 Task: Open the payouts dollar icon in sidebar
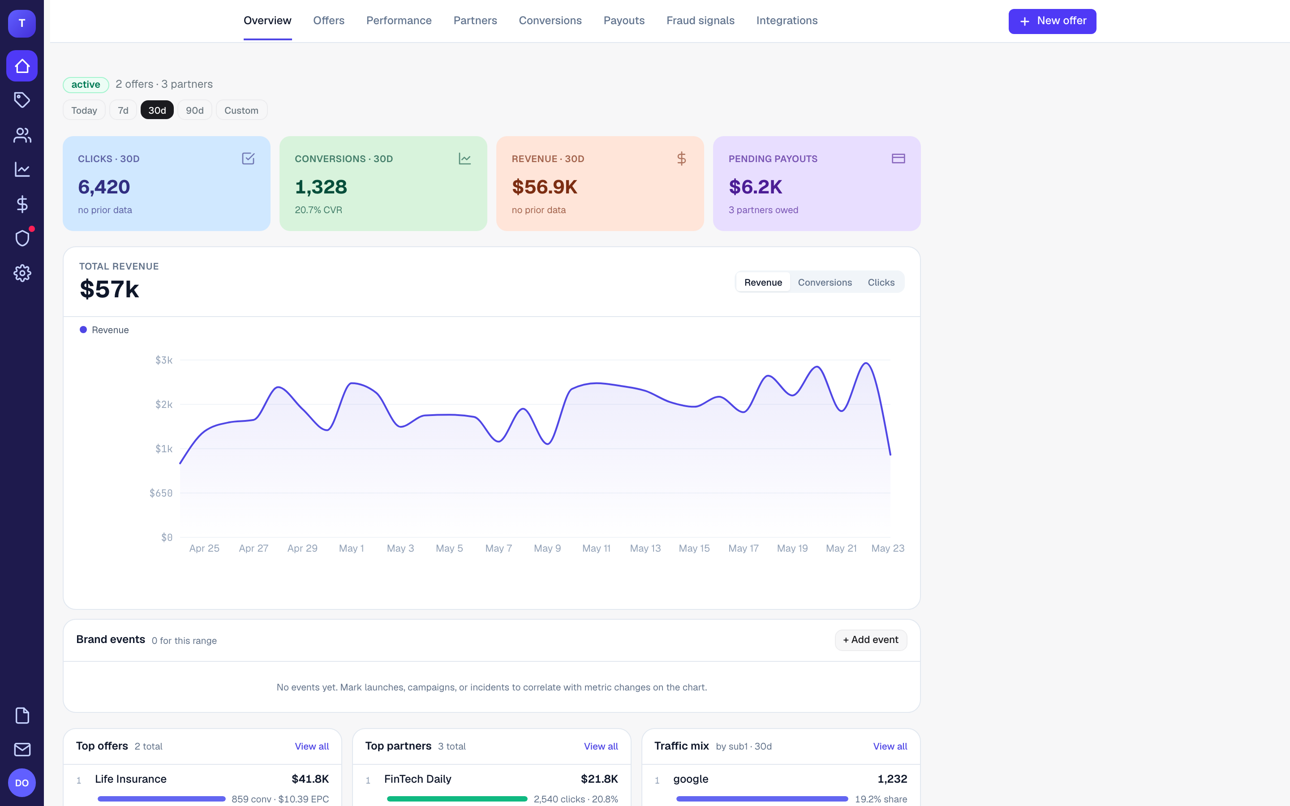point(22,204)
